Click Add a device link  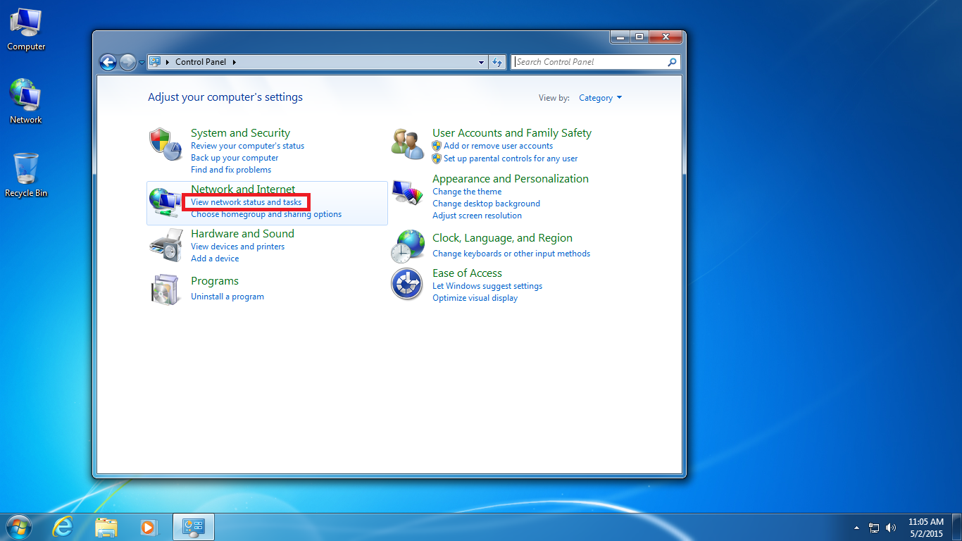[x=215, y=259]
